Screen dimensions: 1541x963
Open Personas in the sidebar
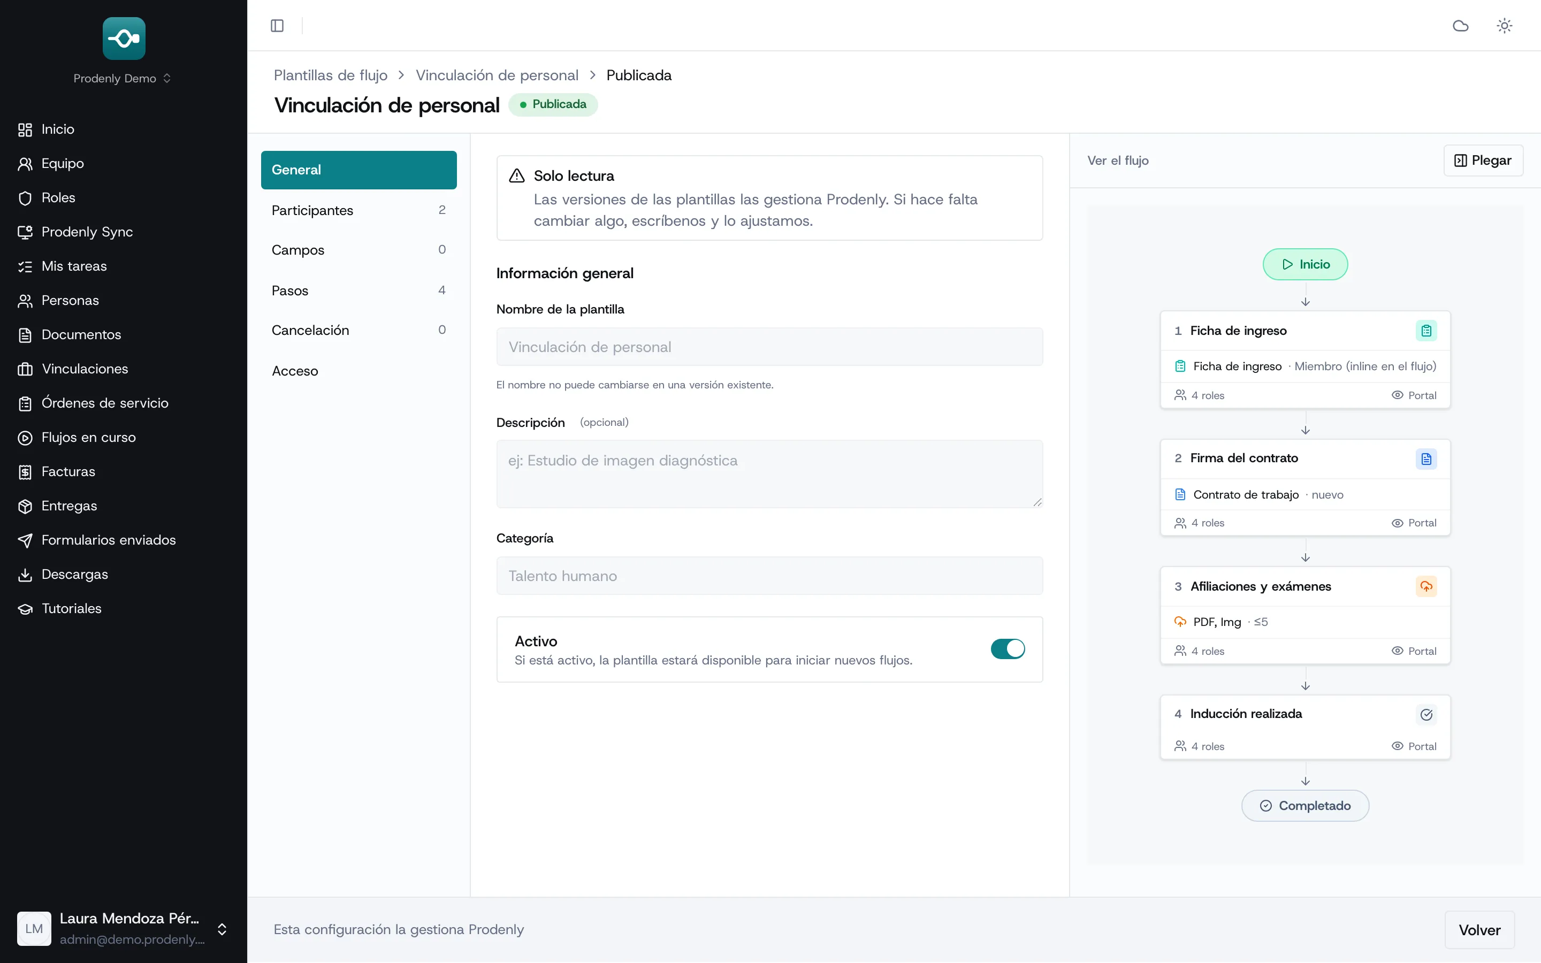click(x=124, y=301)
